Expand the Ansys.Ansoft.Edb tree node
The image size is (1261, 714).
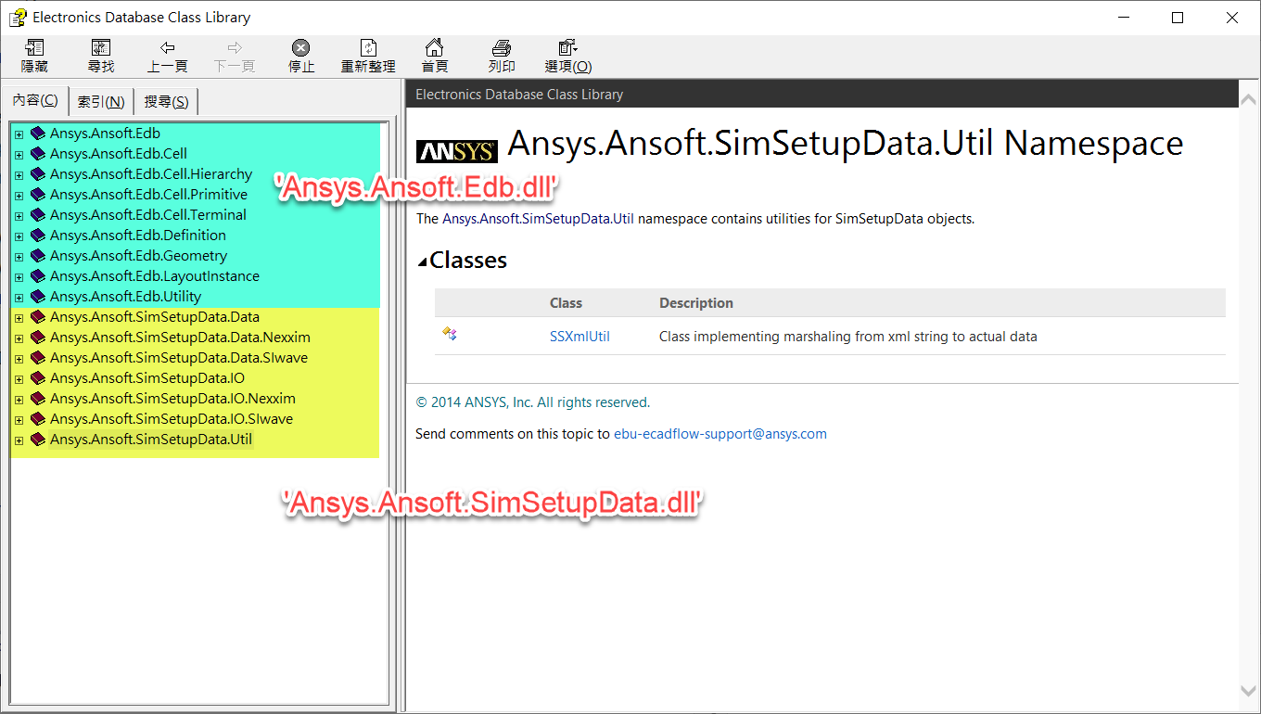point(19,134)
